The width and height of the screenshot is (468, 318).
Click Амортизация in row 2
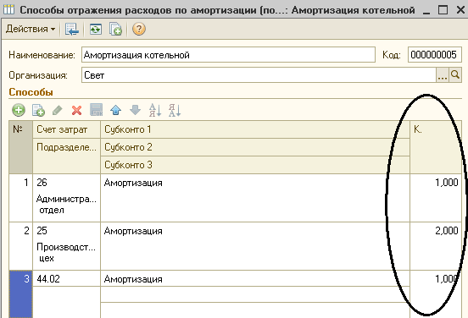pyautogui.click(x=133, y=231)
